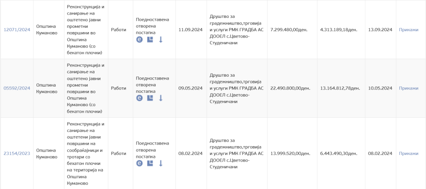426x189 pixels.
Task: Click the square lots icon in the 23154/2023 row
Action: click(151, 163)
